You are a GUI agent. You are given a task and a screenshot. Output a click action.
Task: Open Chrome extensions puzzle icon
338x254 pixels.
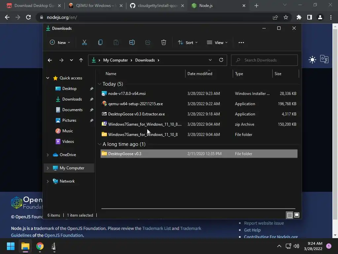pos(299,17)
